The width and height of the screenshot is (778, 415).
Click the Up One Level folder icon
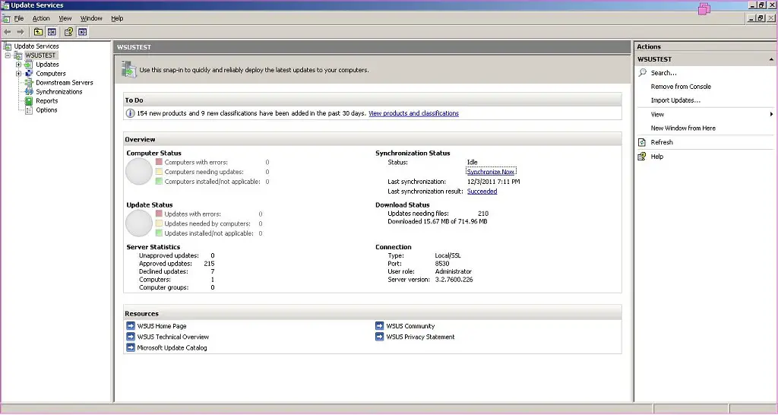[x=38, y=32]
